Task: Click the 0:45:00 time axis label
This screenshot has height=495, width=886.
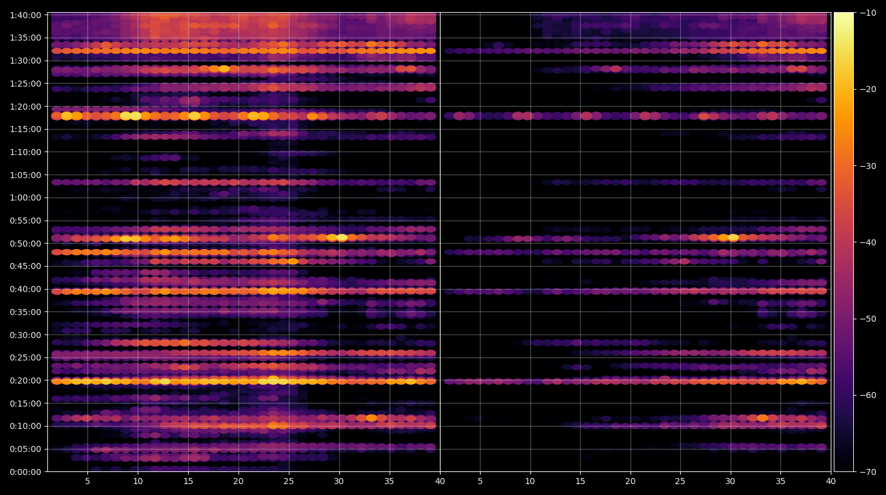Action: point(25,266)
